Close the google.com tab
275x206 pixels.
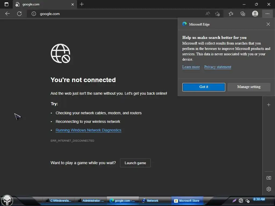73,4
